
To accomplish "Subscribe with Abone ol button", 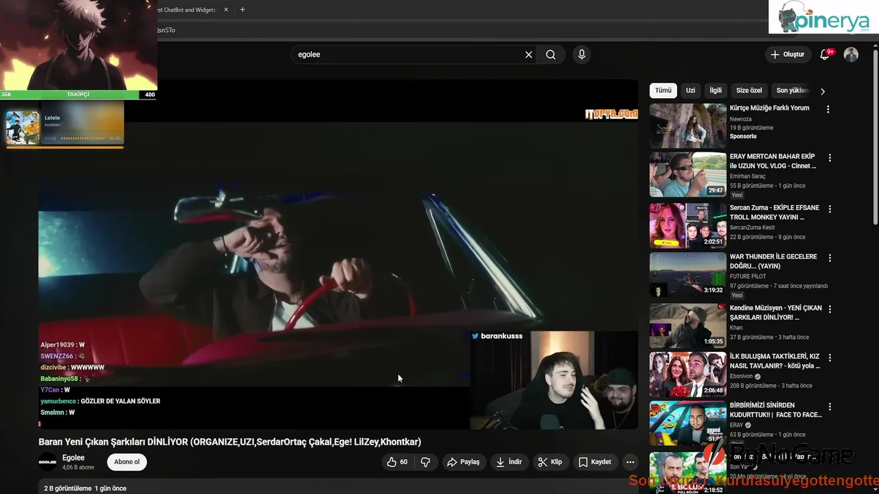I will coord(126,462).
